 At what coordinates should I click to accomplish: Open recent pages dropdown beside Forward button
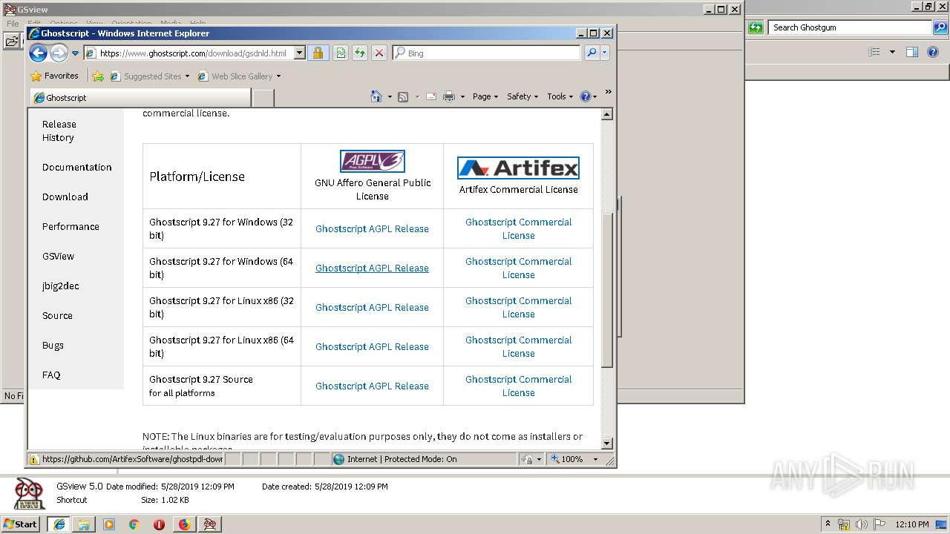coord(75,53)
